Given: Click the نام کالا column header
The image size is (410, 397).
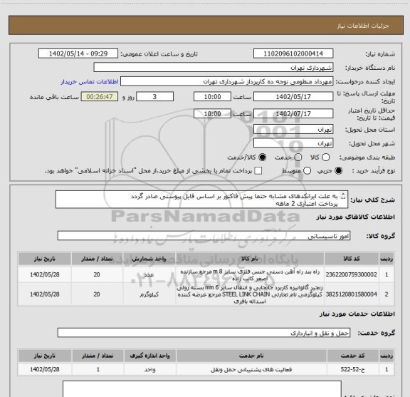Looking at the screenshot, I should [249, 259].
